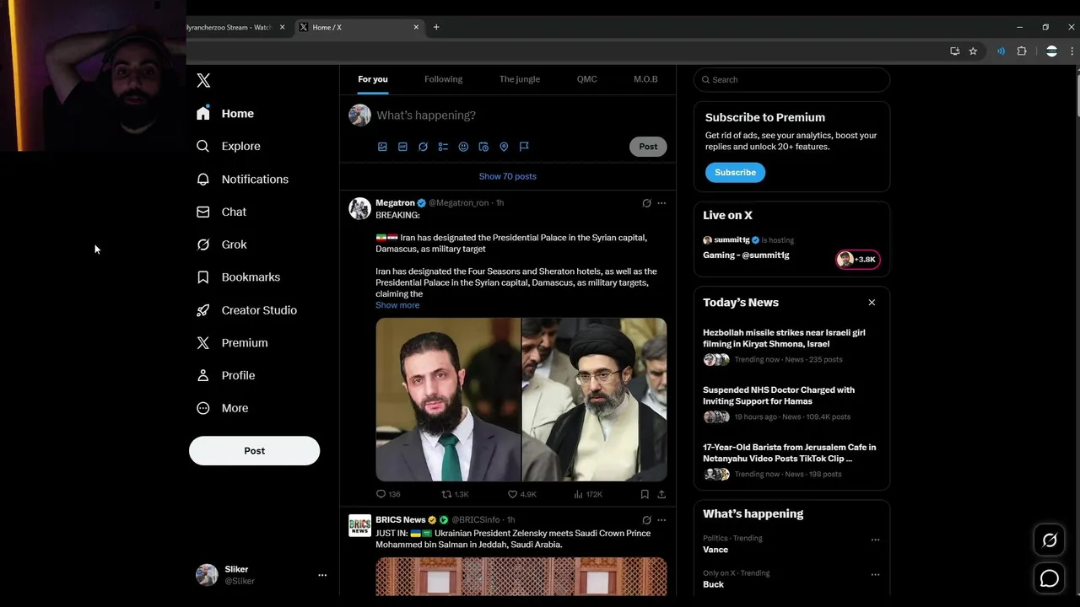Open Grok actions on Megatron post
Viewport: 1080px width, 607px height.
(x=646, y=203)
